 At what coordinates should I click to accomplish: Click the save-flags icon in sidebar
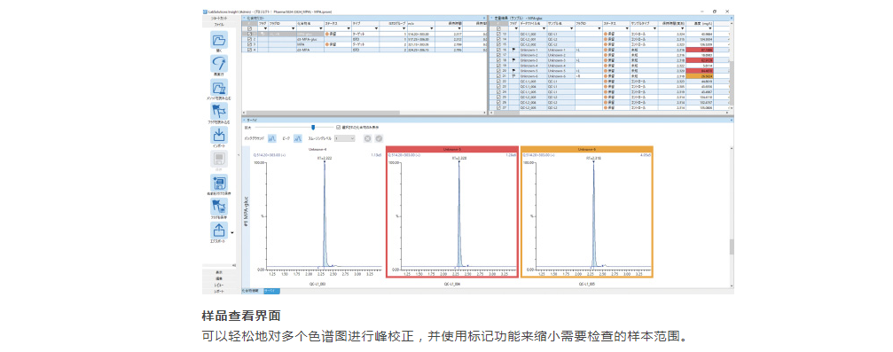[x=219, y=207]
